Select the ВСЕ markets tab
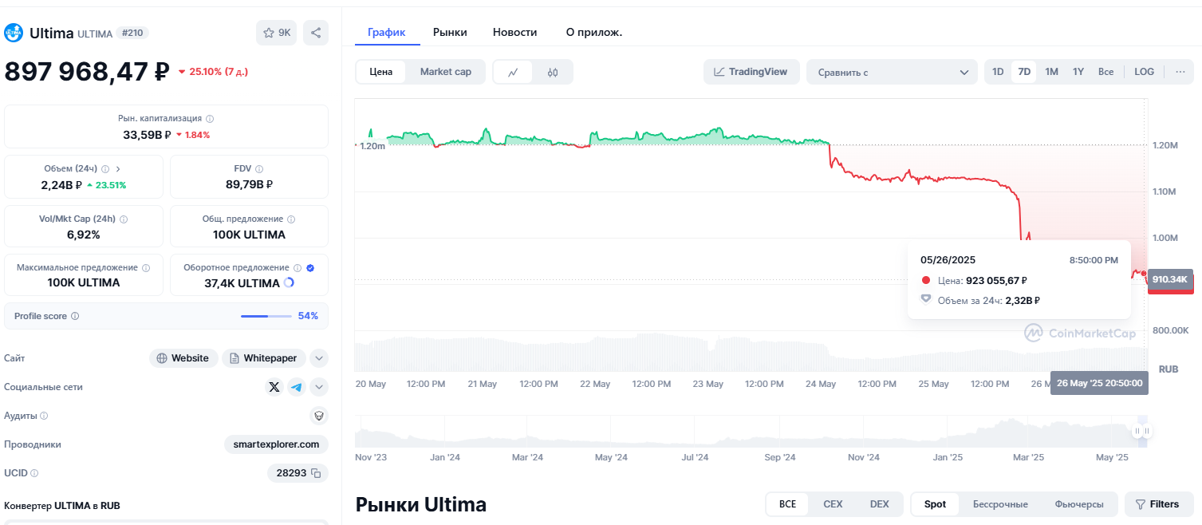 [x=787, y=504]
